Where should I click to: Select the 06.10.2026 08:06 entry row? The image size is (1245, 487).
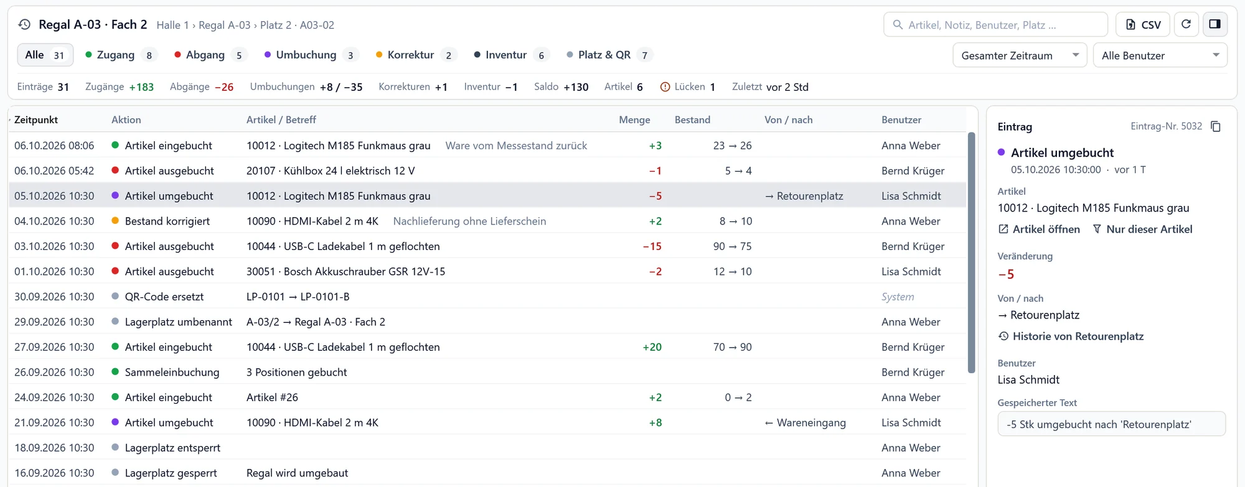[x=487, y=146]
